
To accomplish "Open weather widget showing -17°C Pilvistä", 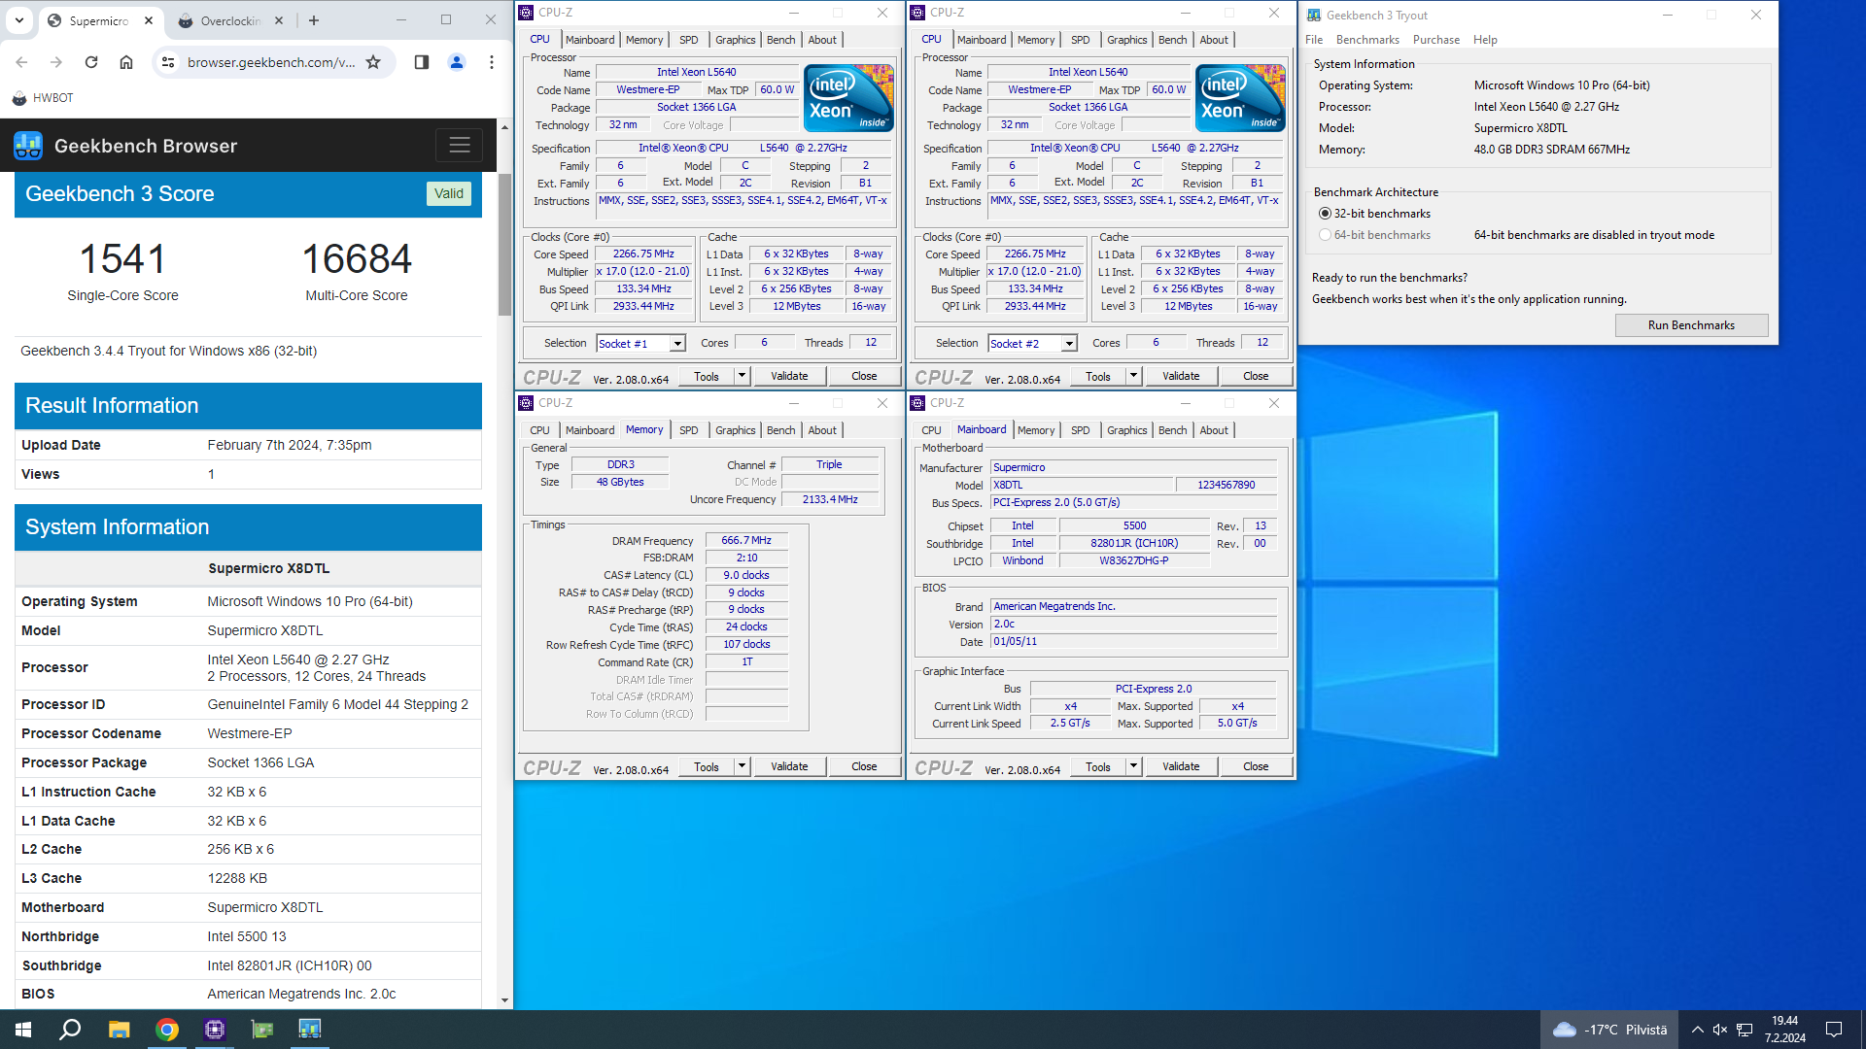I will 1609,1030.
